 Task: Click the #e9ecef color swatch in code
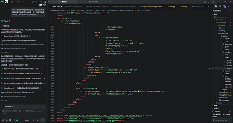pos(139,91)
